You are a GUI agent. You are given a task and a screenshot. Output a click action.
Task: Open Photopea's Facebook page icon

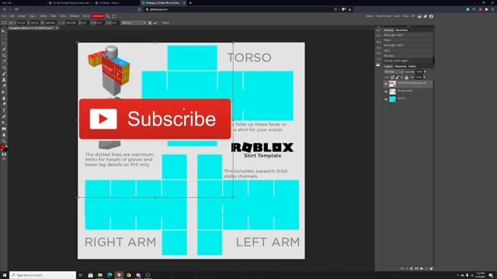coord(431,16)
